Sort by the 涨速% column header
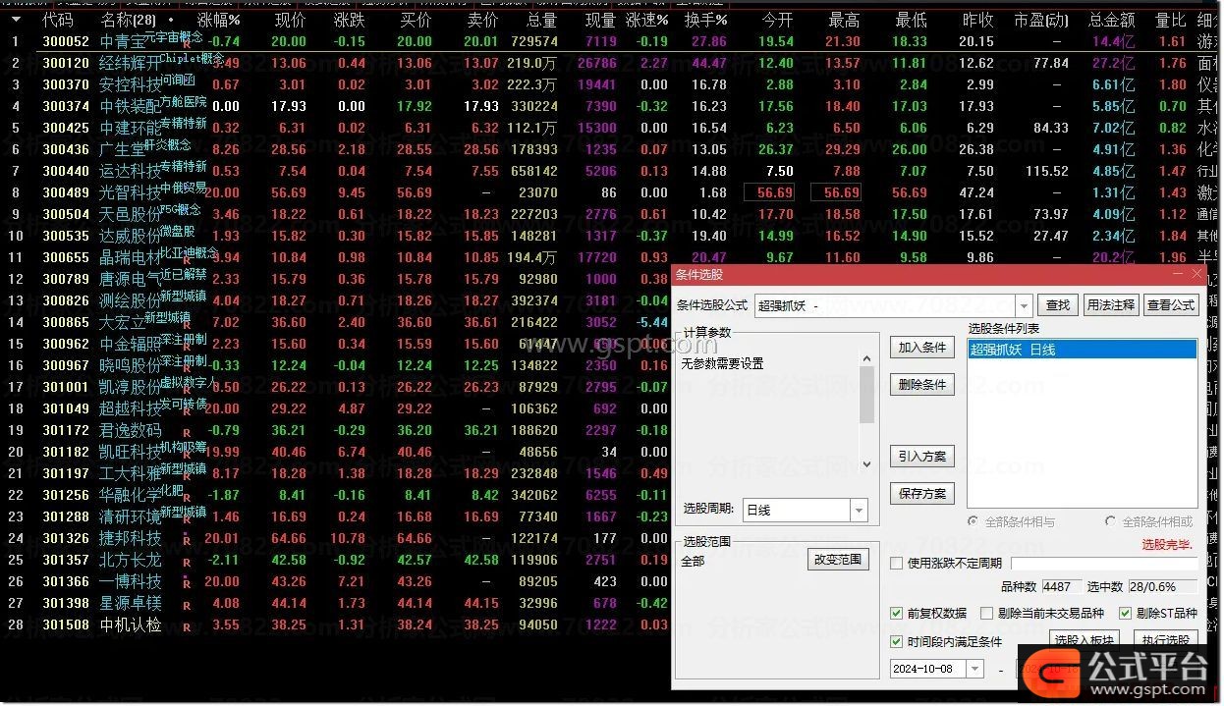 (646, 20)
